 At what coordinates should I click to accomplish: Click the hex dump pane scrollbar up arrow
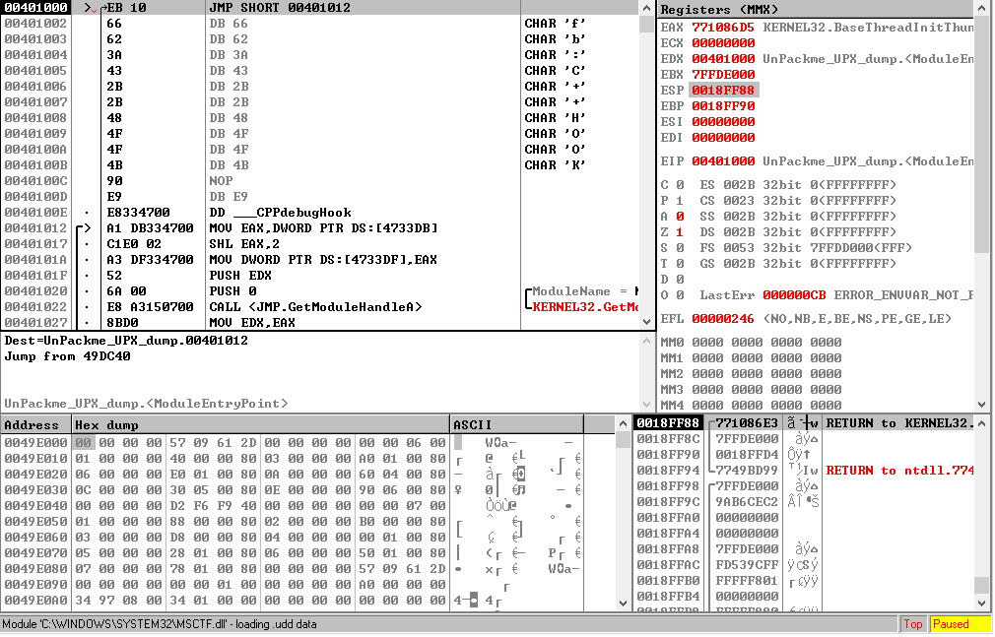[x=623, y=424]
